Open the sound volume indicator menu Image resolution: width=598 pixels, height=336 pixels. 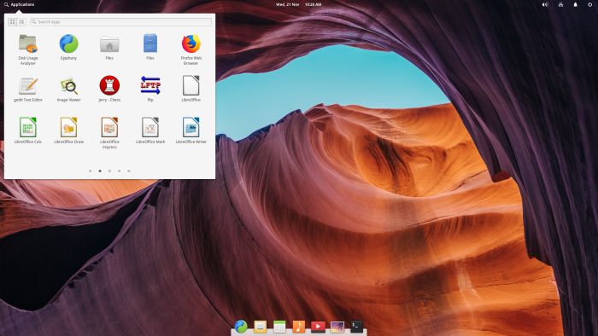[x=545, y=4]
